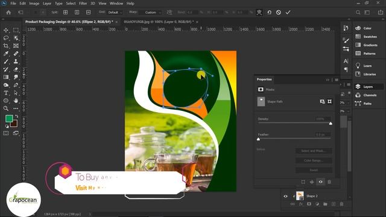
Task: Open the Layer menu
Action: [x=47, y=4]
